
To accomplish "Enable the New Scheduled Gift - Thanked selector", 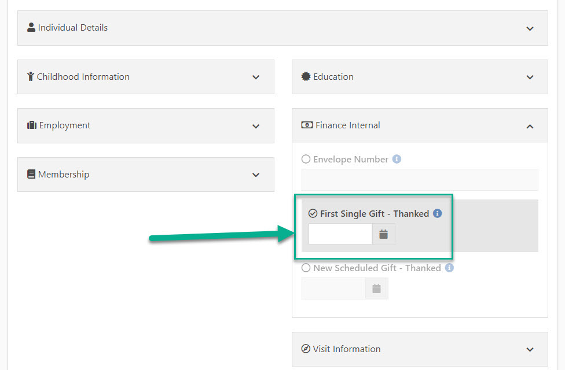I will click(306, 268).
